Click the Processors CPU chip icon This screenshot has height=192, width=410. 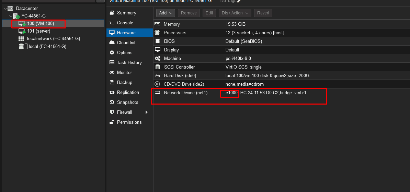point(157,33)
